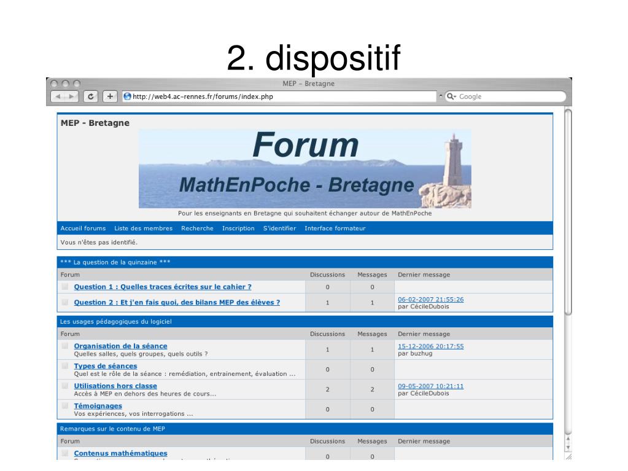Image resolution: width=628 pixels, height=471 pixels.
Task: Click the address bar URL field
Action: point(279,96)
